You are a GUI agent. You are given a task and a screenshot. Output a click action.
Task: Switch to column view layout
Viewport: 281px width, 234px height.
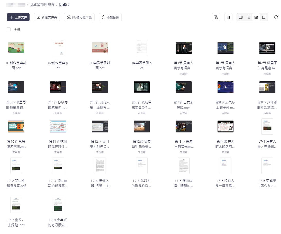(241, 17)
